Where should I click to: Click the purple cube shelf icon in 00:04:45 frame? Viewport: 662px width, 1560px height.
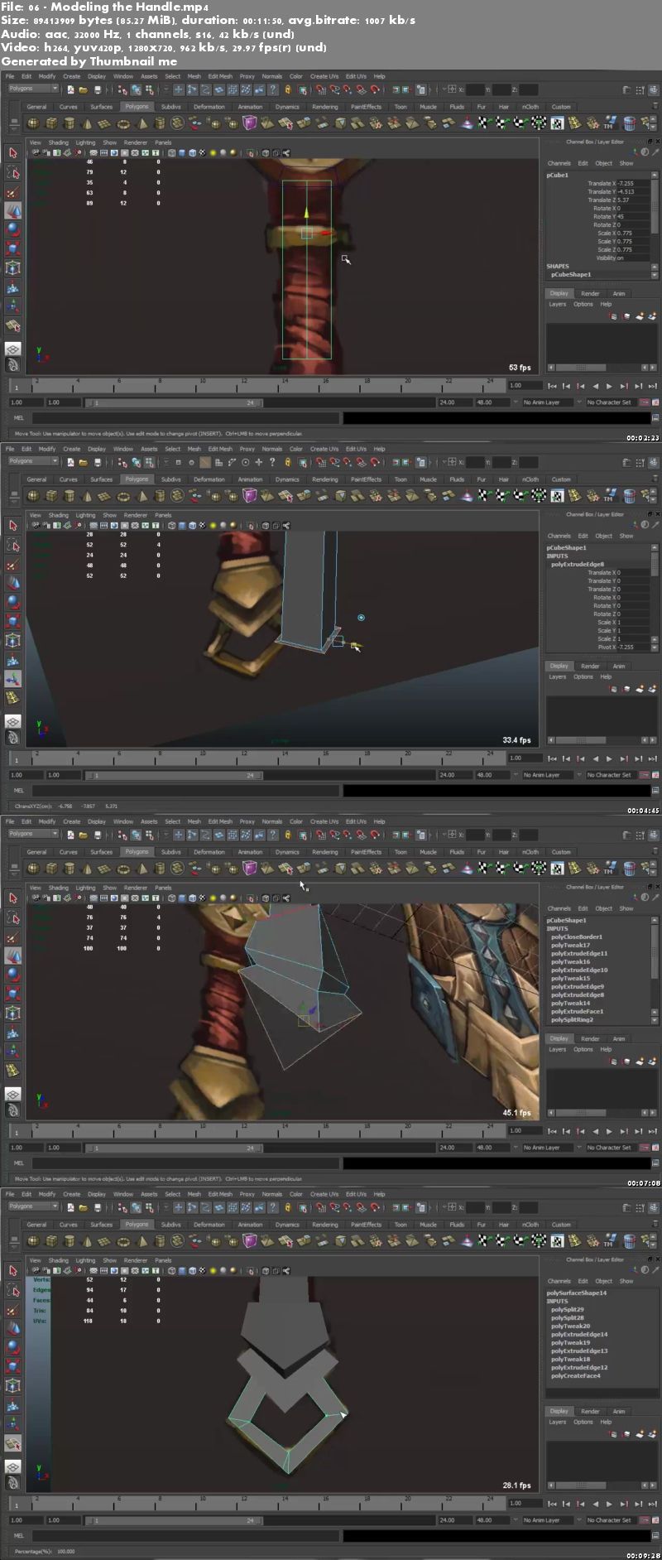pyautogui.click(x=250, y=496)
